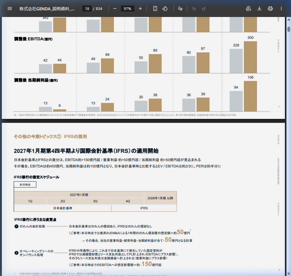The height and width of the screenshot is (276, 291).
Task: Save the PDF to Google Drive
Action: pos(248,8)
